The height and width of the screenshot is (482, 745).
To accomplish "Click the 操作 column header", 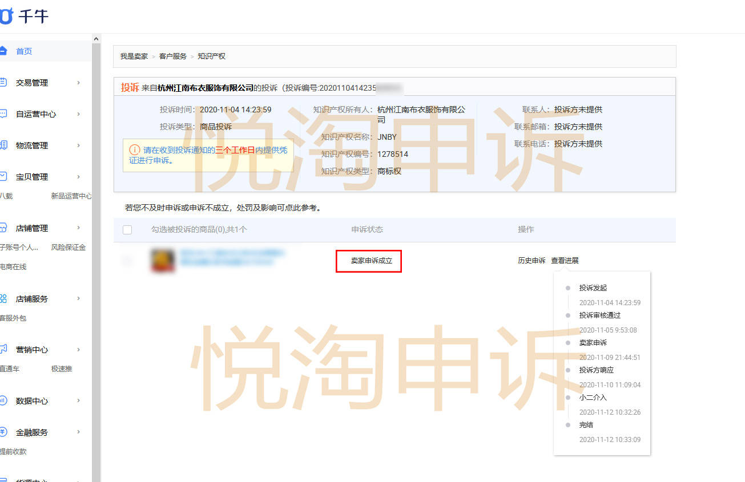I will [x=526, y=229].
